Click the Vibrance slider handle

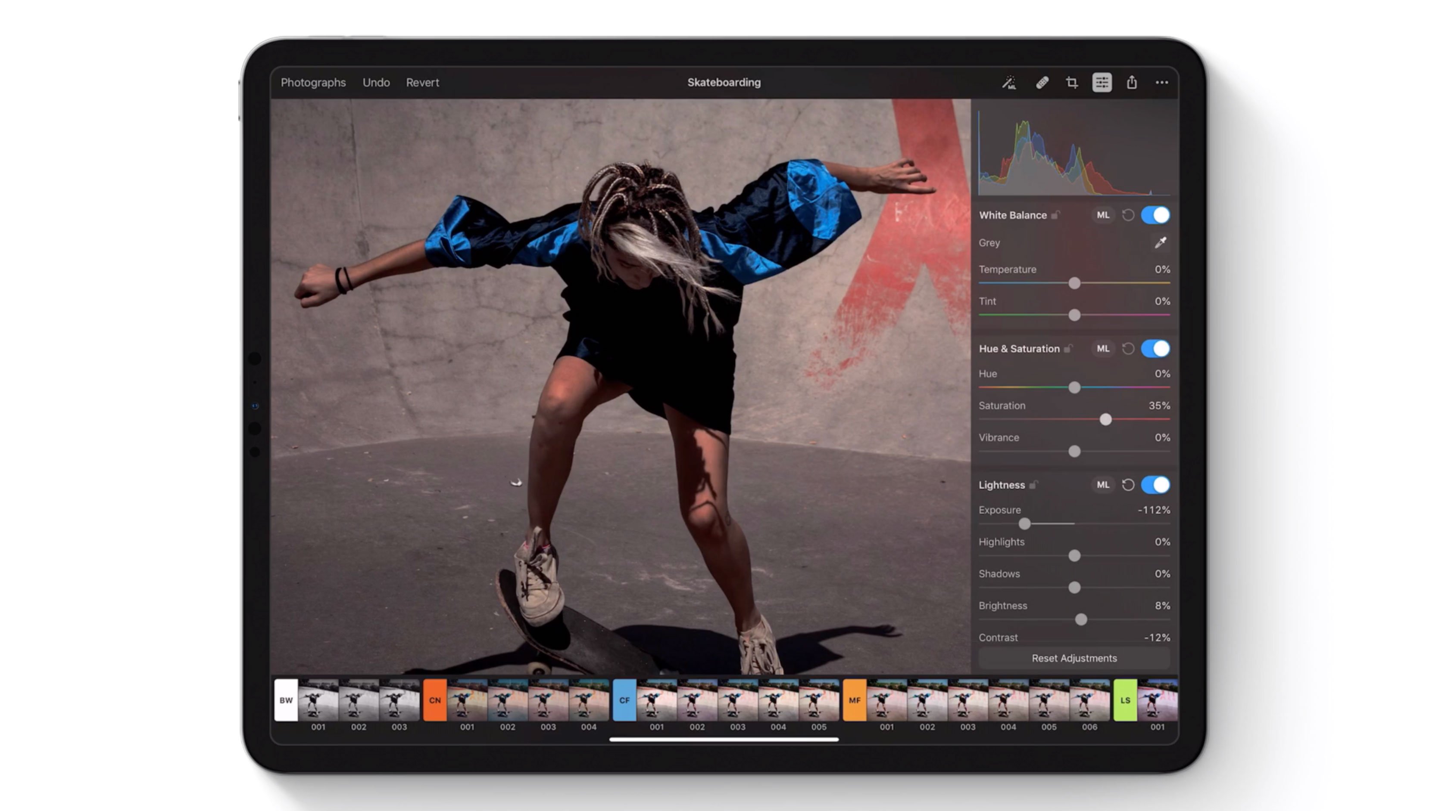coord(1074,452)
